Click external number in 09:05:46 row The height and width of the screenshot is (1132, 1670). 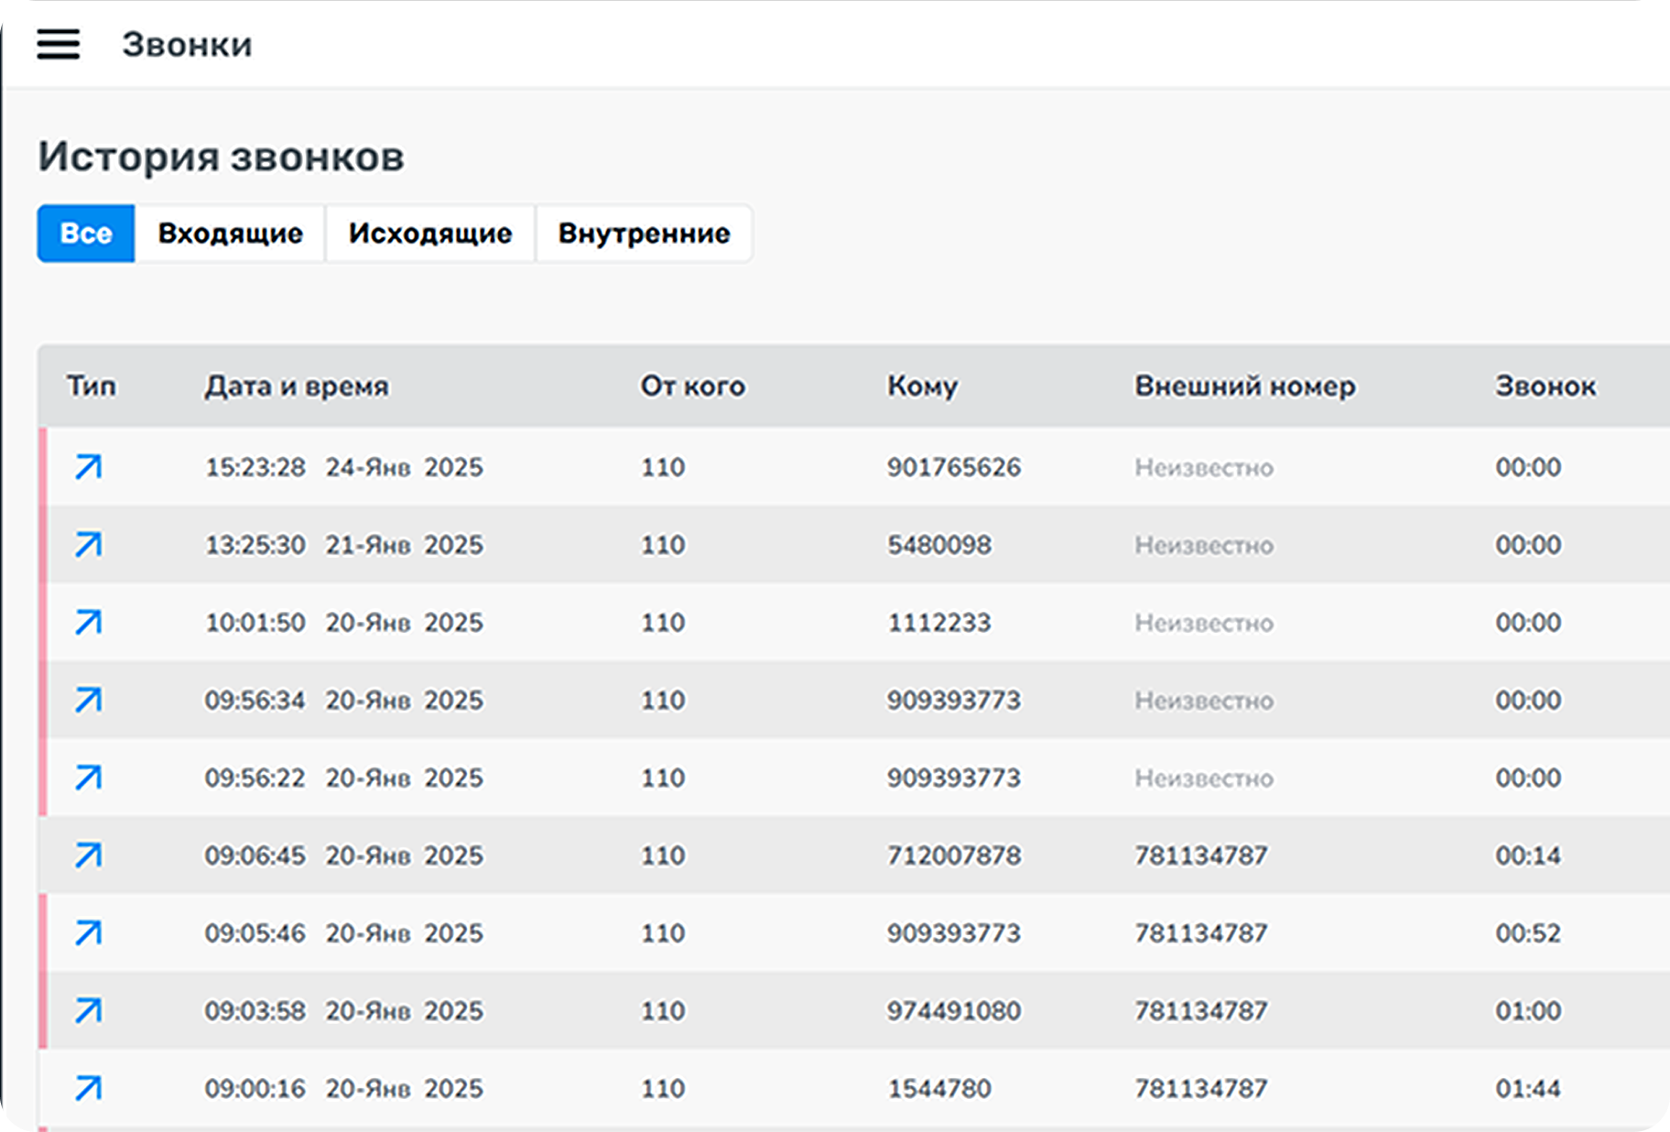(1201, 933)
